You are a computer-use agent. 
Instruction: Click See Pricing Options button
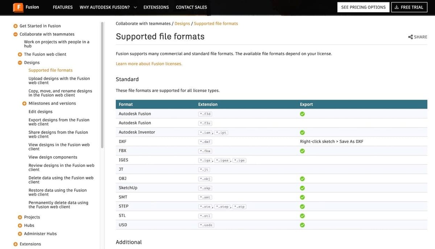[x=363, y=7]
